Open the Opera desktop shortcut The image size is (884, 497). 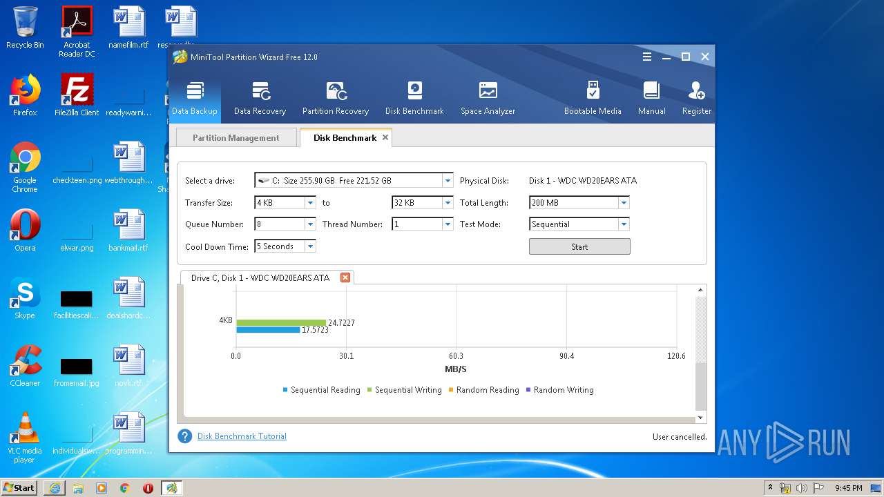(25, 231)
